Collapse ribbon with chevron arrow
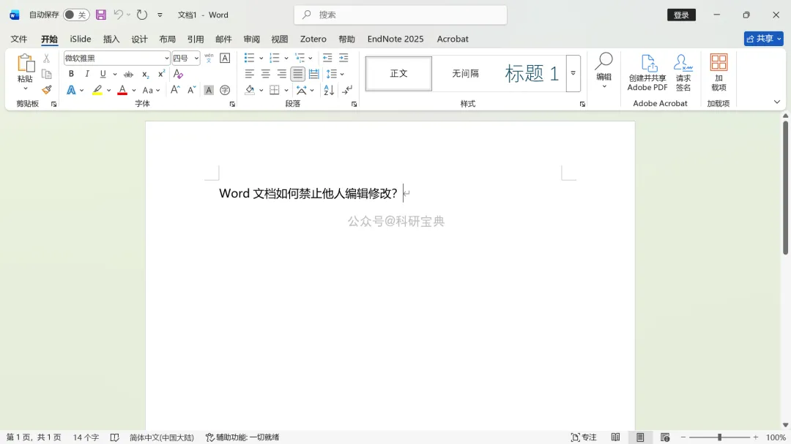791x444 pixels. pos(777,102)
